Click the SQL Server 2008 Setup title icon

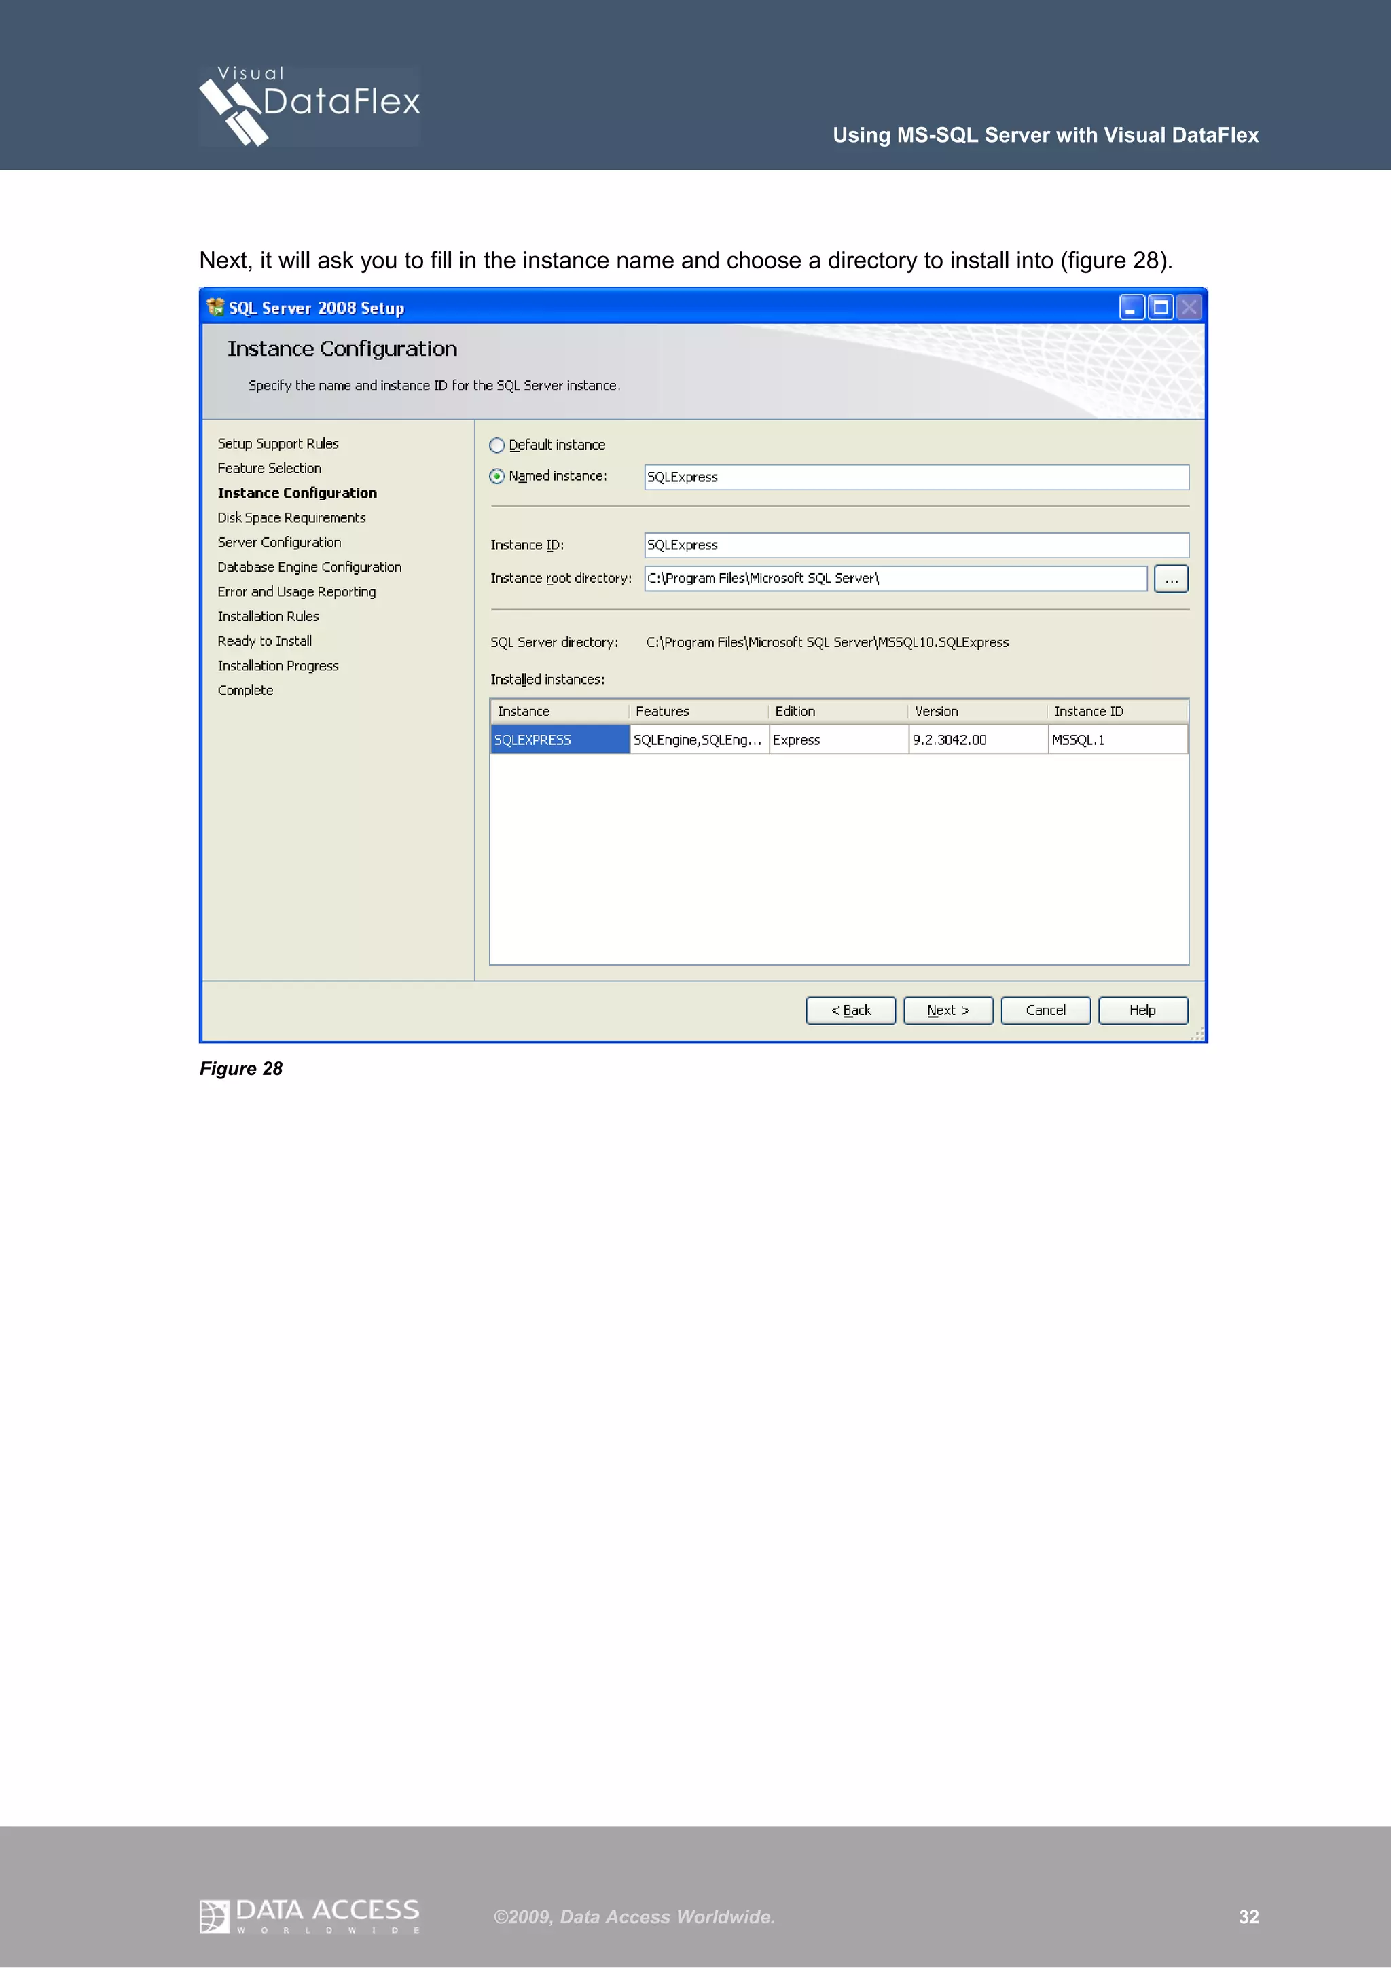click(215, 307)
